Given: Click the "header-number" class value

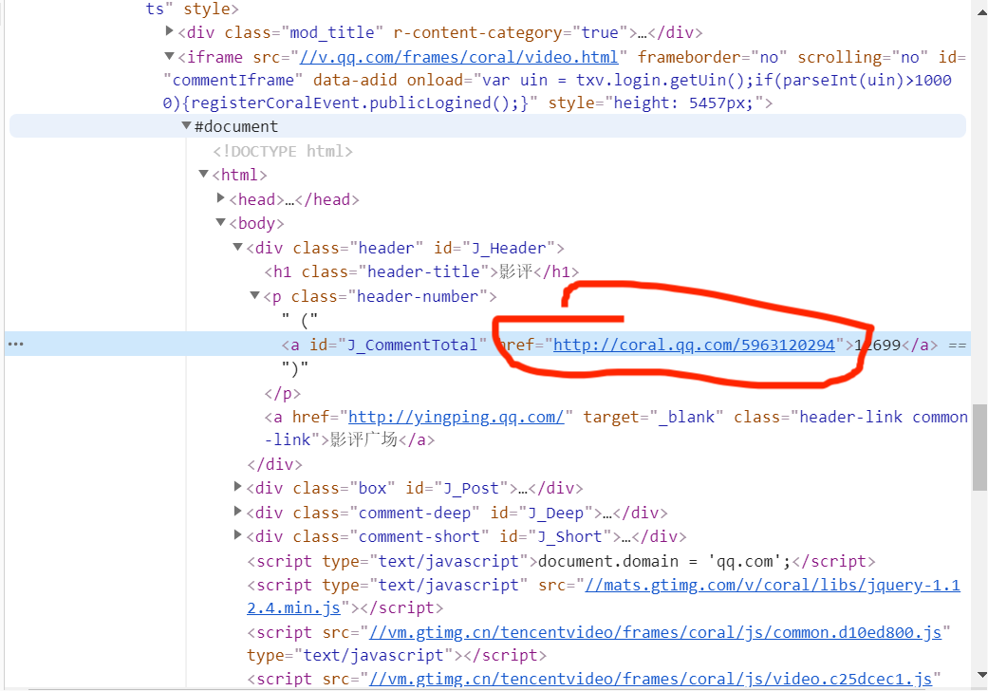Looking at the screenshot, I should [x=418, y=296].
